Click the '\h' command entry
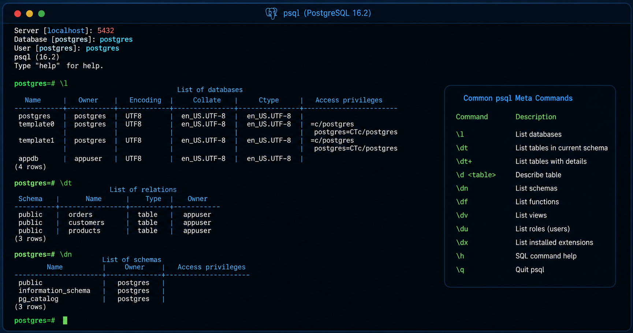Screen dimensions: 633x333 point(460,256)
